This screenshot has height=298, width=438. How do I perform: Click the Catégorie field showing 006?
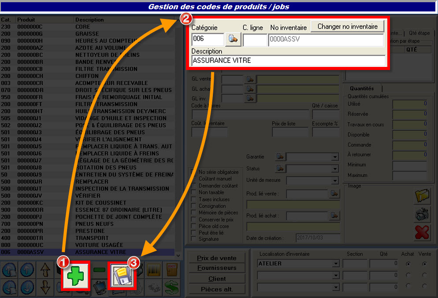pos(208,39)
